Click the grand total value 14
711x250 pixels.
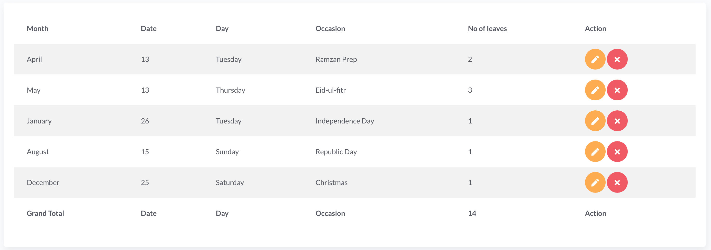(x=472, y=213)
